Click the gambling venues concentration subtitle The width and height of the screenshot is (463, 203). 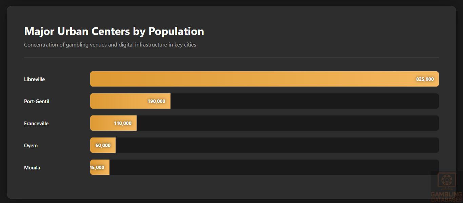[x=110, y=45]
